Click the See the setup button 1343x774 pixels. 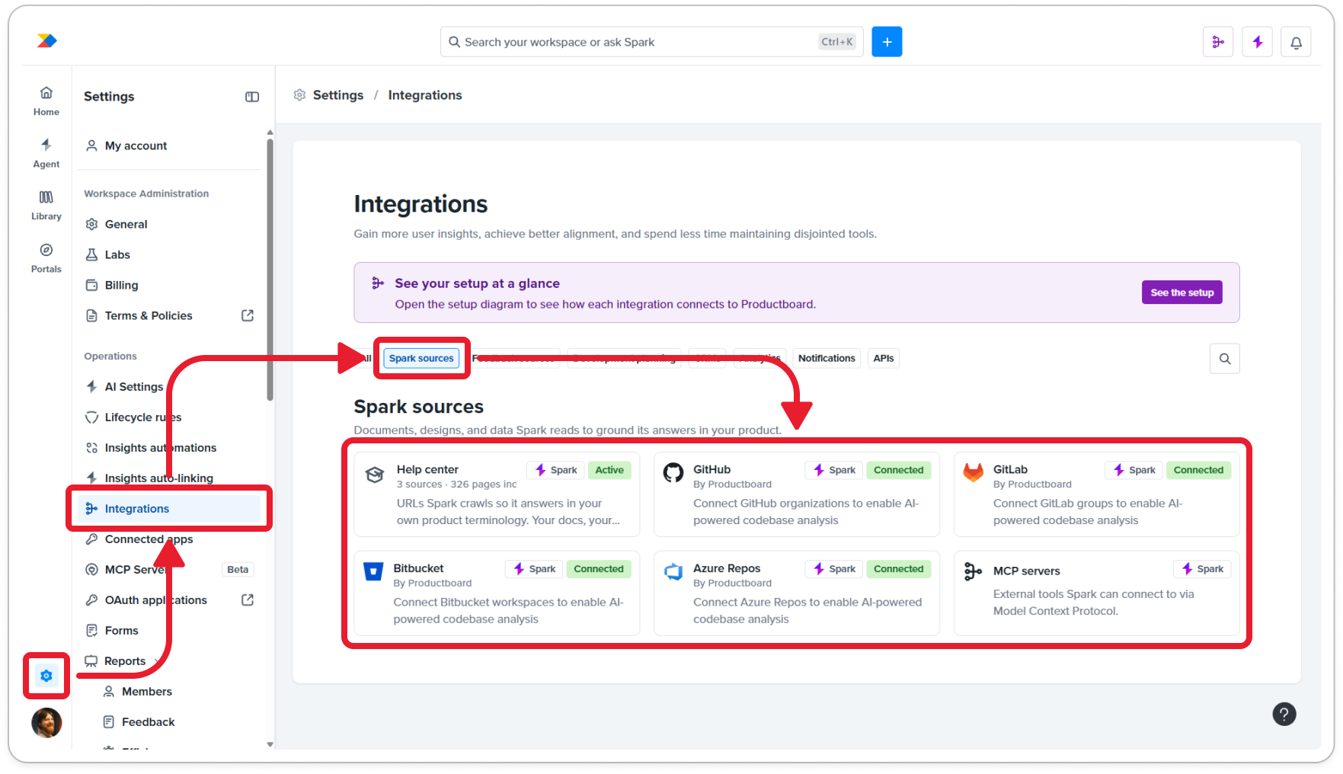point(1182,293)
